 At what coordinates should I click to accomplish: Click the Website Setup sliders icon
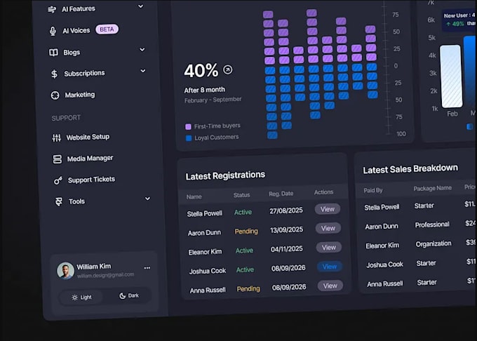[x=57, y=138]
